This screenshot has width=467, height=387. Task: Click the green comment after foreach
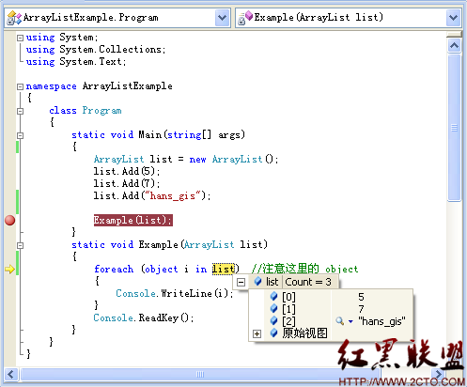[x=305, y=269]
